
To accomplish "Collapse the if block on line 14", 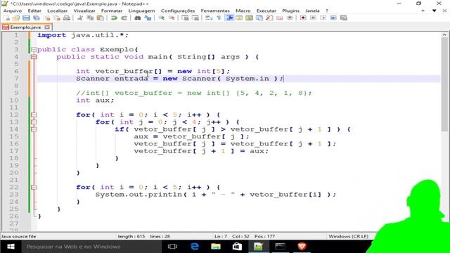I will pos(34,129).
